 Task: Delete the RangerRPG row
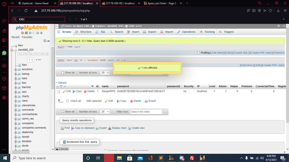pos(89,91)
